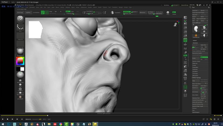Screen dimensions: 223x126
Task: Select the SimpleBrush tool thumbnail
Action: [196, 36]
